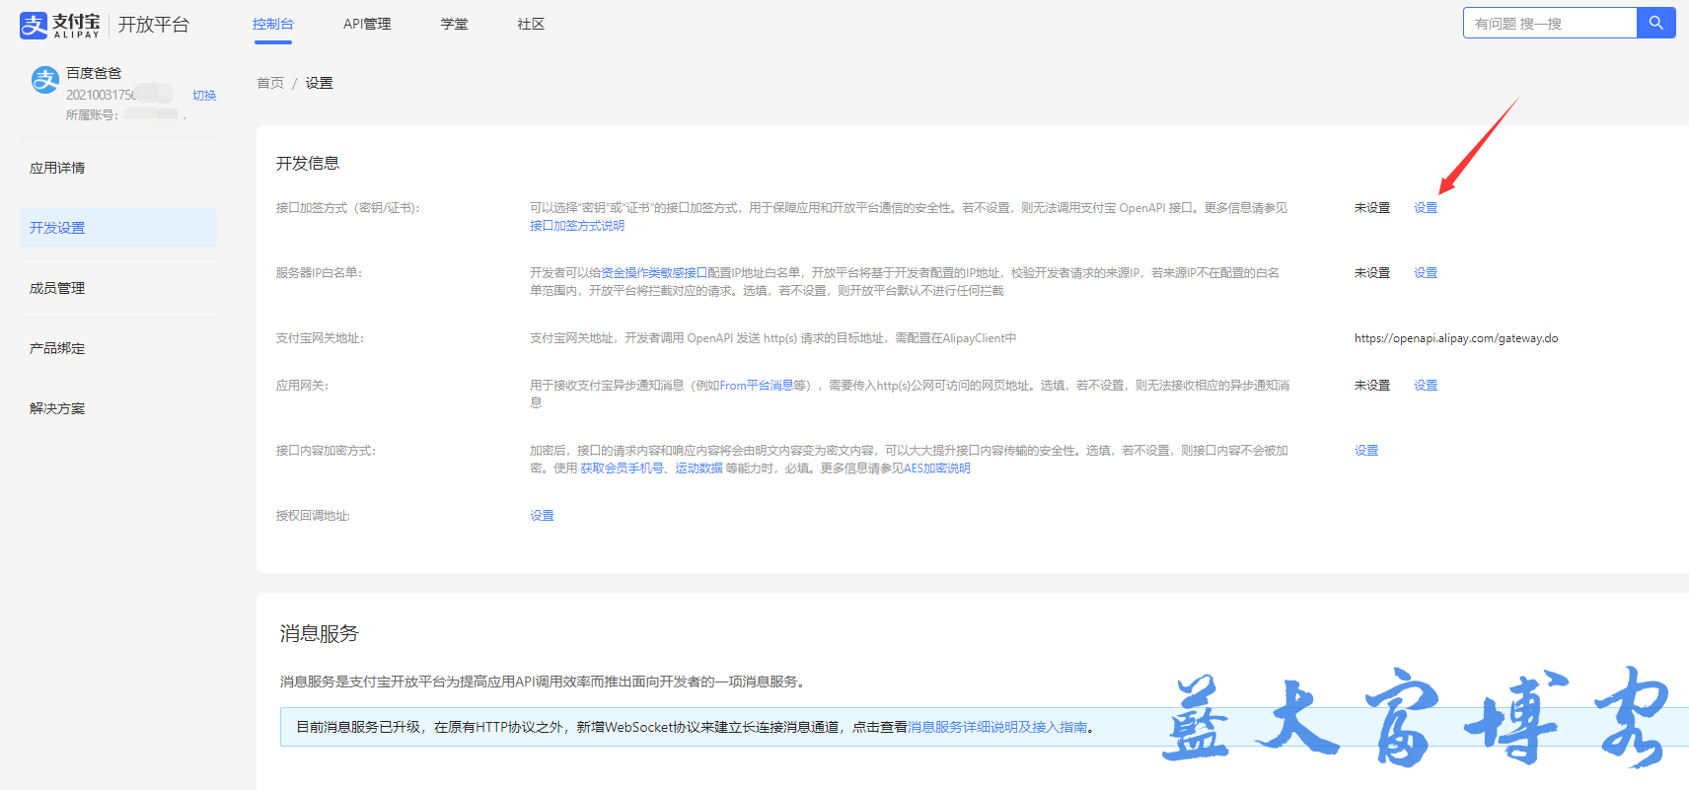Image resolution: width=1689 pixels, height=790 pixels.
Task: Click 设置 for 接口内容加密方式
Action: (1366, 451)
